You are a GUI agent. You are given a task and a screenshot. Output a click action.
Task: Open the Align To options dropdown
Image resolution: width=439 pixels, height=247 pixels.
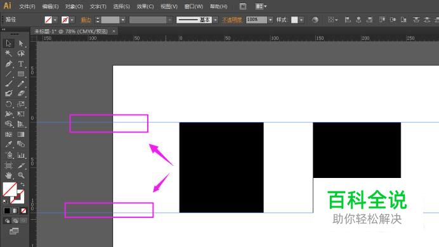click(332, 20)
